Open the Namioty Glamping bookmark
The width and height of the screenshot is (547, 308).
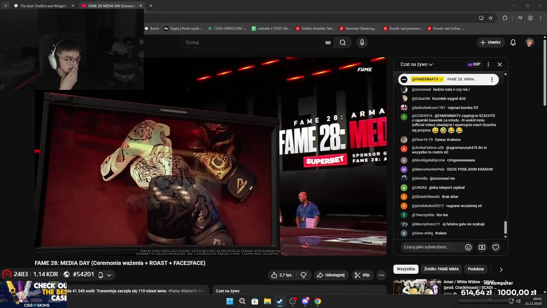click(358, 29)
